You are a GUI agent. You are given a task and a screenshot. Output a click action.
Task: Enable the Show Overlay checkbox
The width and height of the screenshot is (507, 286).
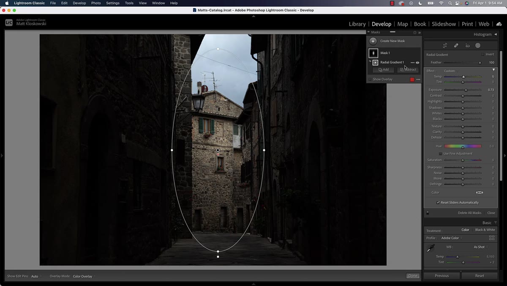pyautogui.click(x=370, y=80)
